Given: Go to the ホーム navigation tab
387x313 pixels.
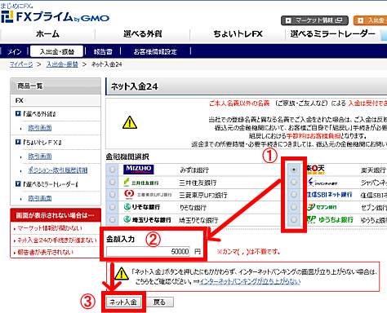Looking at the screenshot, I should click(47, 34).
